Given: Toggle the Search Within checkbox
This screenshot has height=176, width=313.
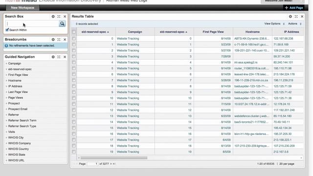Looking at the screenshot, I should click(x=7, y=30).
